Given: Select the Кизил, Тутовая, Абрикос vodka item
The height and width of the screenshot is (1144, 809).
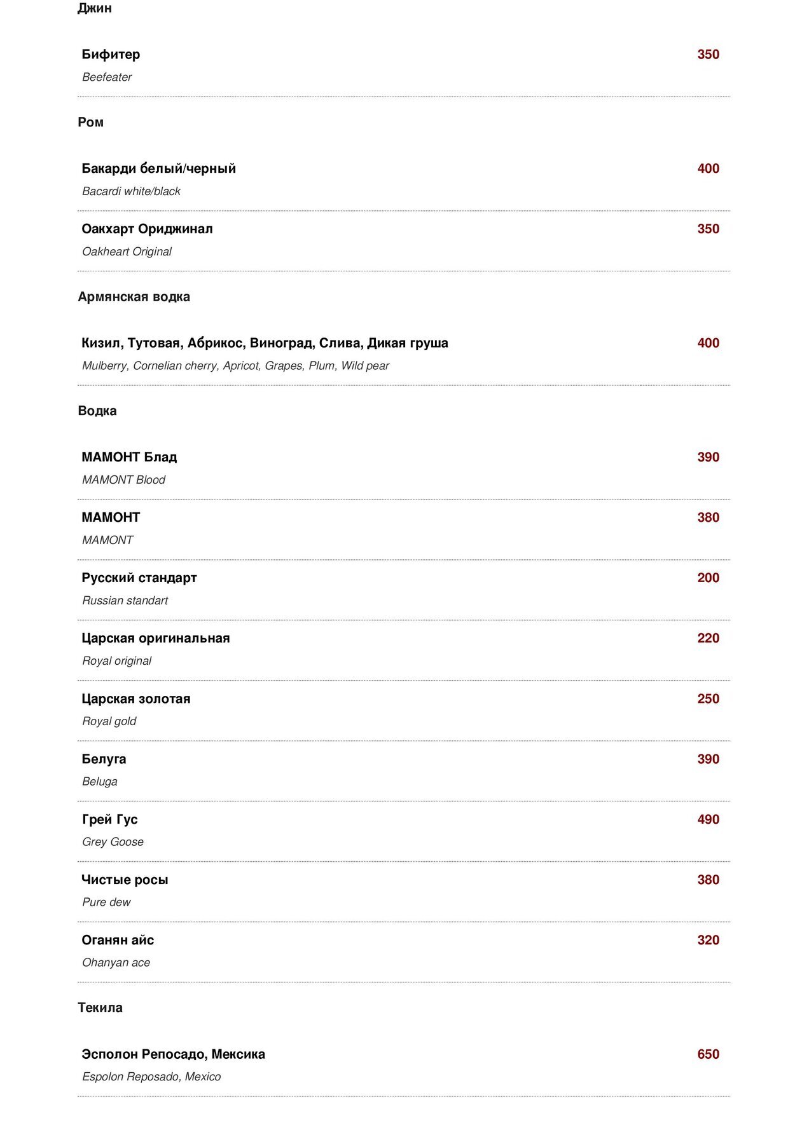Looking at the screenshot, I should coord(265,343).
